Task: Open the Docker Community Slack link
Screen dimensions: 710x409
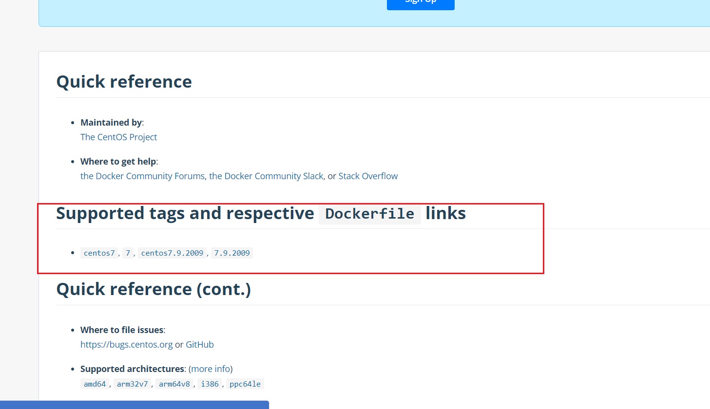Action: click(266, 176)
